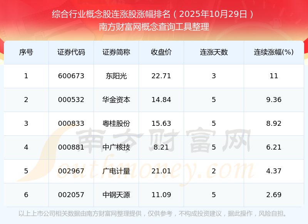308x224 pixels.
Task: Select the 中钢天源 stock name
Action: tap(116, 195)
